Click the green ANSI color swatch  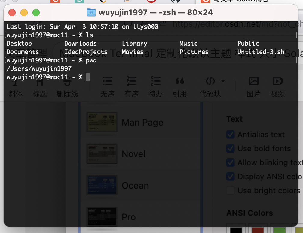(280, 230)
